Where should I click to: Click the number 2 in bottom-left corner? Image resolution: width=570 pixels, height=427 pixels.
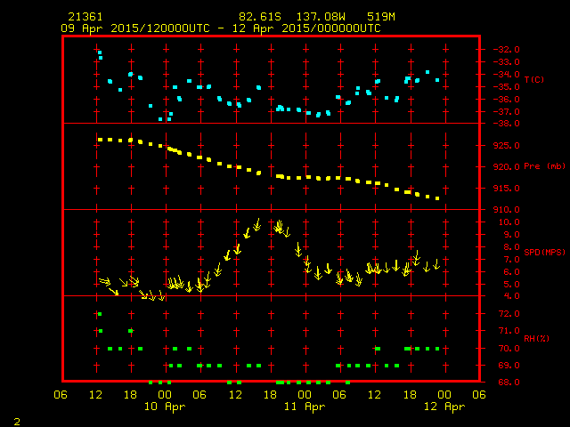[17, 419]
